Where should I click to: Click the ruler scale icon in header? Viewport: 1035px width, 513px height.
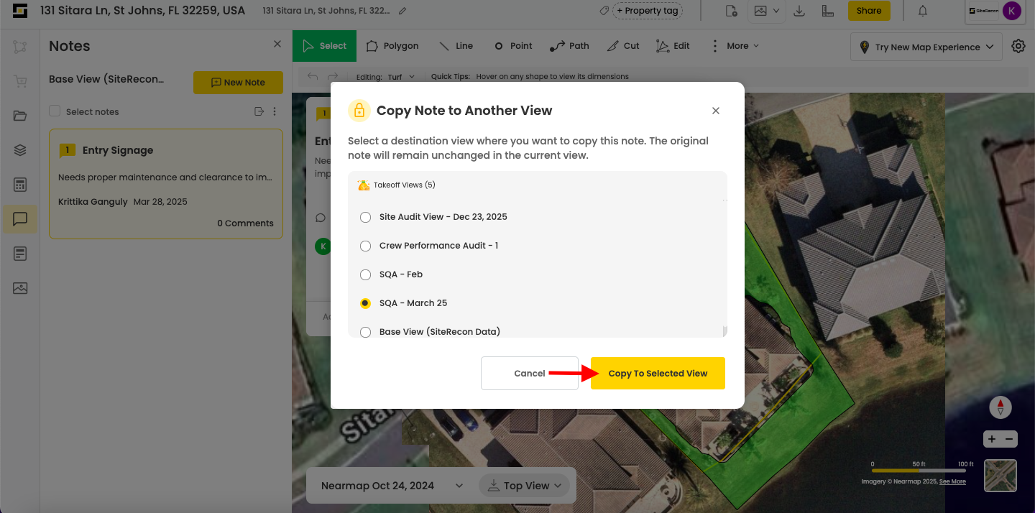click(827, 11)
